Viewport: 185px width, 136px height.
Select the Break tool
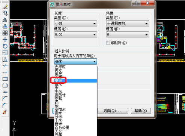pyautogui.click(x=5, y=86)
